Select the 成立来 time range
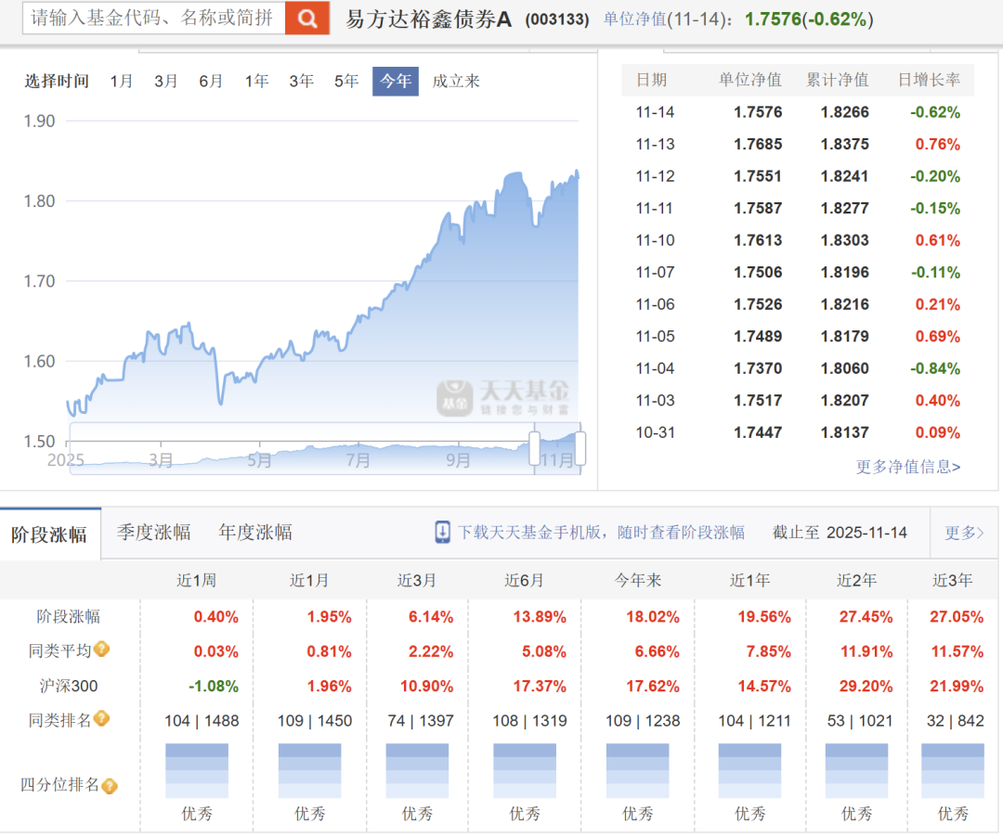This screenshot has height=837, width=1003. (x=455, y=81)
